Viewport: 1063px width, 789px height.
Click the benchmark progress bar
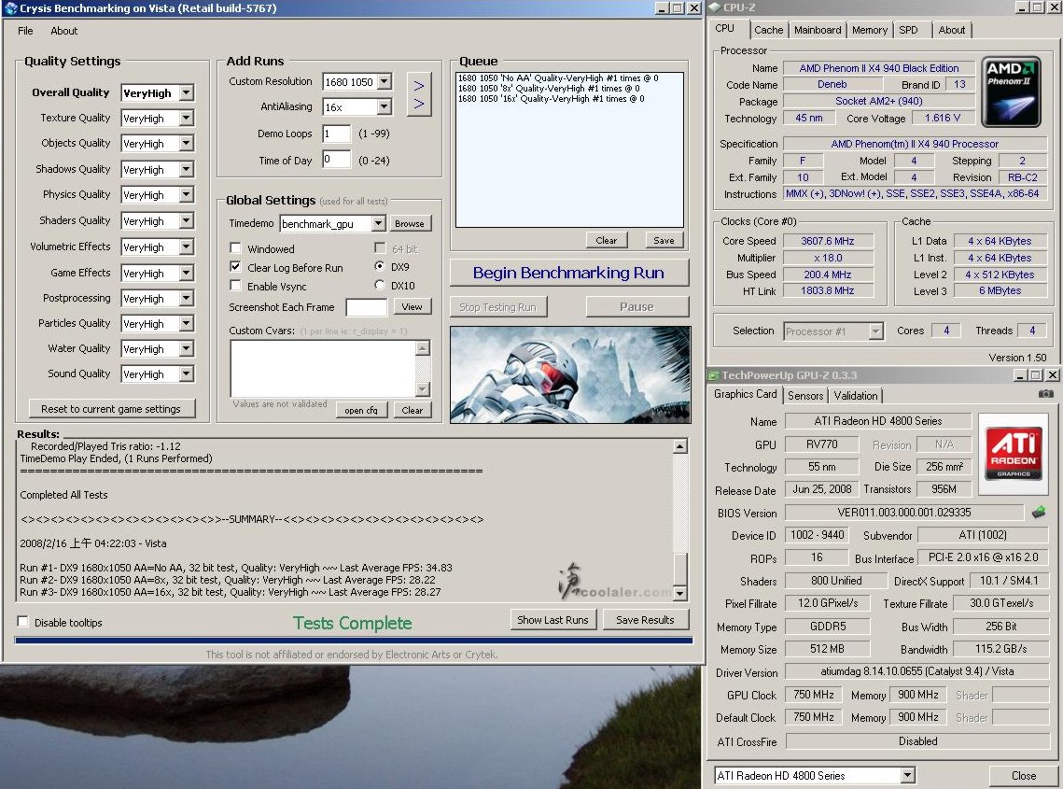(x=353, y=640)
